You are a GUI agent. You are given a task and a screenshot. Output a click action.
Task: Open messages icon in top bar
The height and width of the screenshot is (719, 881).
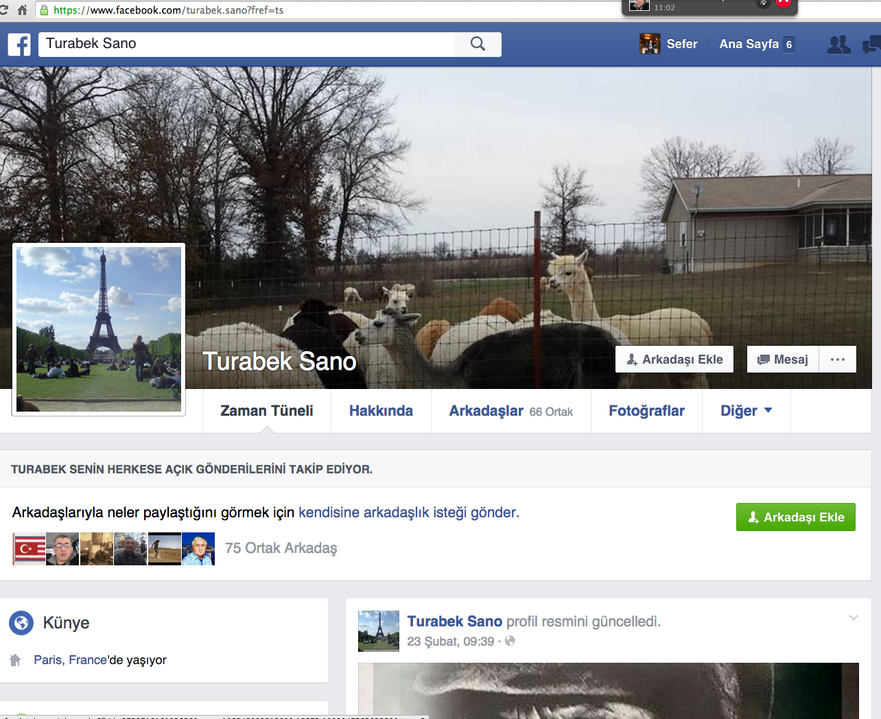click(872, 45)
